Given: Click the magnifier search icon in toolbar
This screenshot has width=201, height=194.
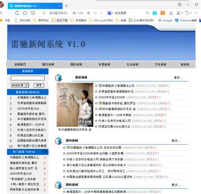Looking at the screenshot, I should [x=147, y=13].
